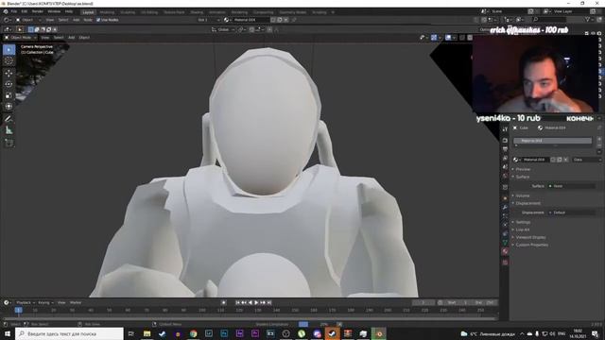Screen dimensions: 605x340
Task: Click the Windows search box
Action: tap(69, 333)
